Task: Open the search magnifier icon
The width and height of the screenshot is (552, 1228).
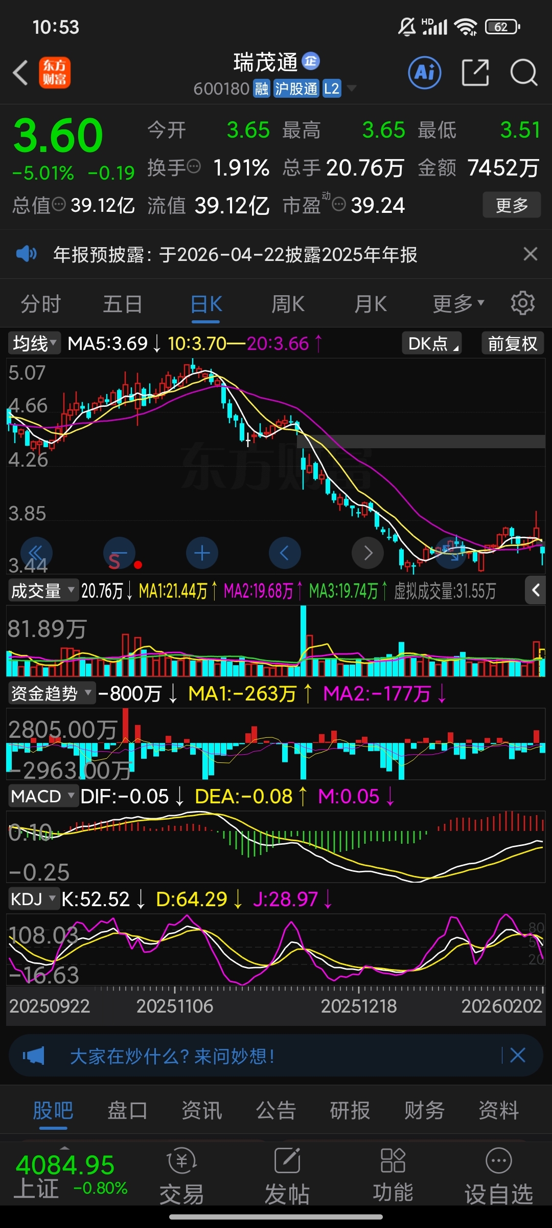Action: coord(524,73)
